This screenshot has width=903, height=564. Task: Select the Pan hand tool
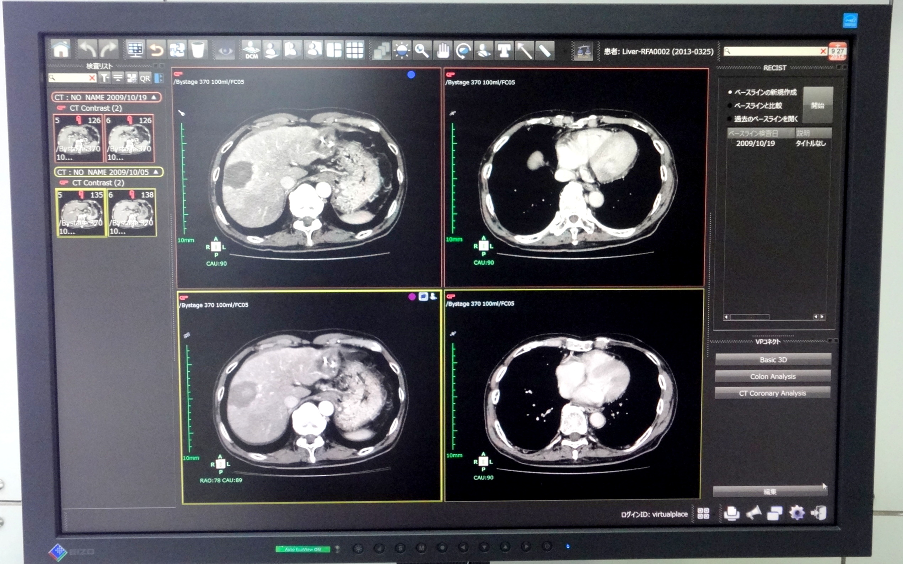point(442,50)
